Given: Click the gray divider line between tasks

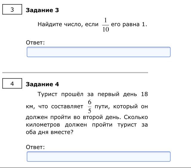Looking at the screenshot, I should tap(75, 73).
